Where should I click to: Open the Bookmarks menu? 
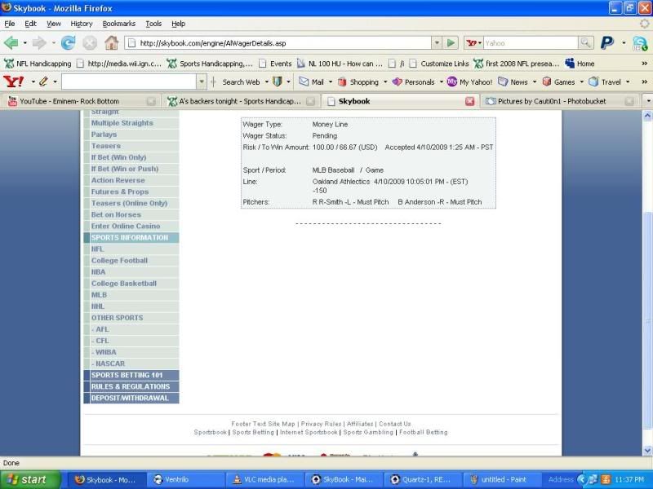coord(118,24)
